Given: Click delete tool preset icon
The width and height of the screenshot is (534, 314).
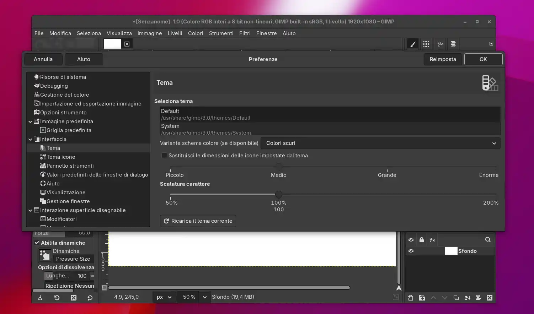Looking at the screenshot, I should click(74, 298).
